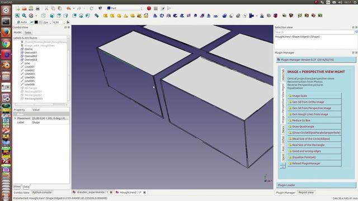Click the Cut scissors icon
Screen dimensions: 358x201
point(46,8)
